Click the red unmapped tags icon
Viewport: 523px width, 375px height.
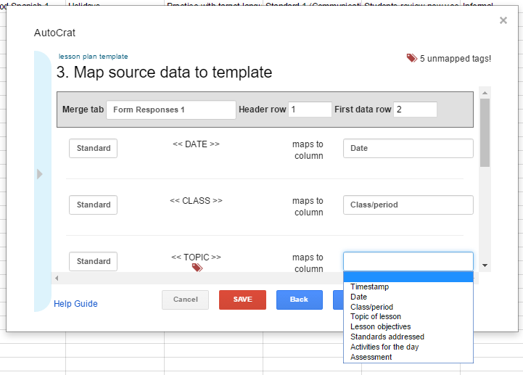point(411,58)
